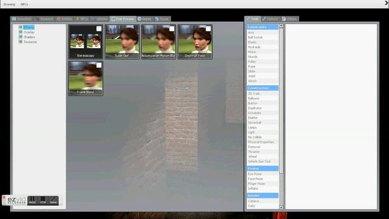The height and width of the screenshot is (219, 389).
Task: Select the Rope tool
Action: pyautogui.click(x=263, y=66)
